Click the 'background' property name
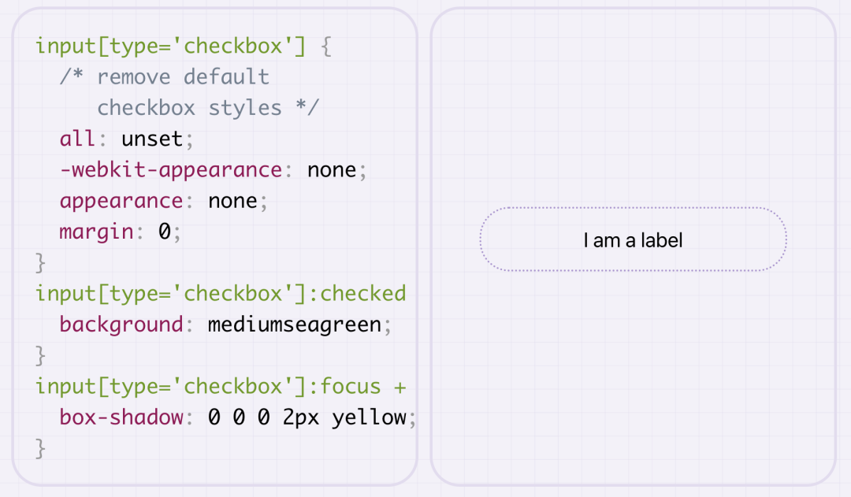851x497 pixels. 121,325
